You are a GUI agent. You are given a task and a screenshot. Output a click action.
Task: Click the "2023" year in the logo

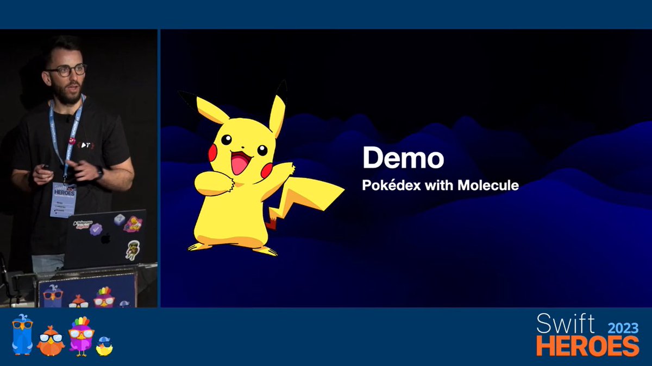(x=623, y=328)
